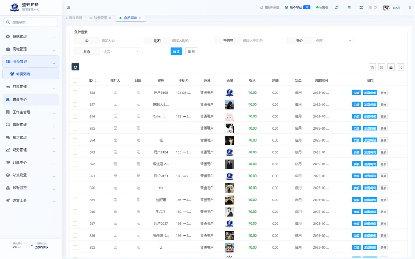Select the checkbox for row ID 866
Viewport: 415px width, 259px height.
[75, 236]
